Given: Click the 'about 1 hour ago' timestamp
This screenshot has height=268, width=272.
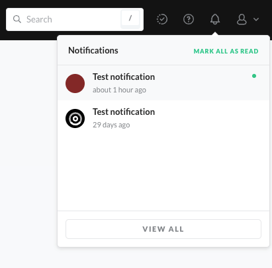Looking at the screenshot, I should pyautogui.click(x=119, y=90).
